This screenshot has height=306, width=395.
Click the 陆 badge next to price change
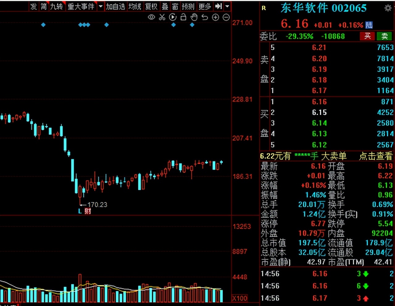369,25
